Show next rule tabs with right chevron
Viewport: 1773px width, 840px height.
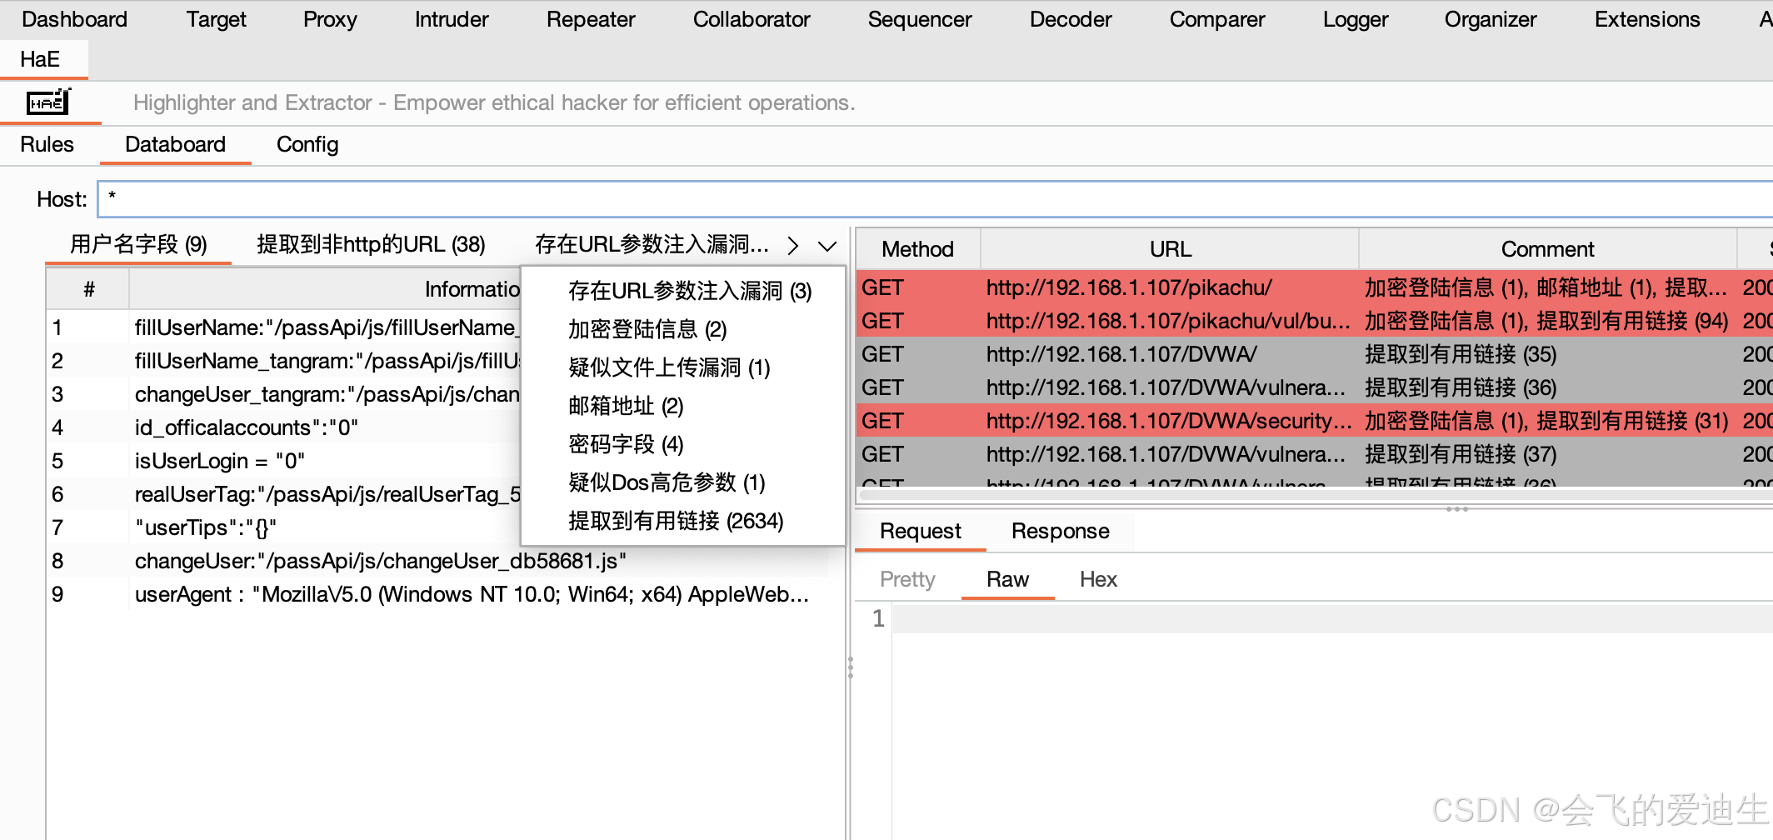click(x=793, y=246)
